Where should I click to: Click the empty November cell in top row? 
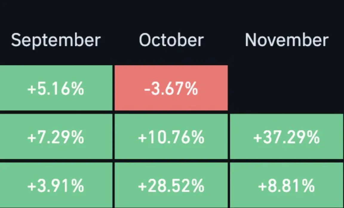point(287,88)
